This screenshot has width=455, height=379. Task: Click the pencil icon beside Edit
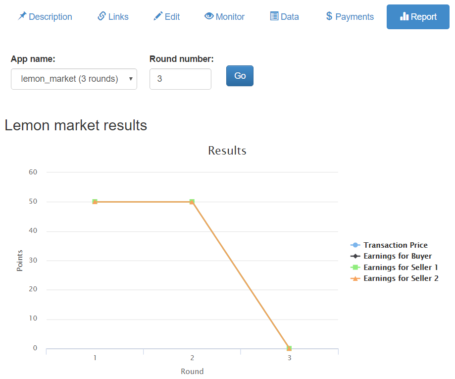pos(158,16)
